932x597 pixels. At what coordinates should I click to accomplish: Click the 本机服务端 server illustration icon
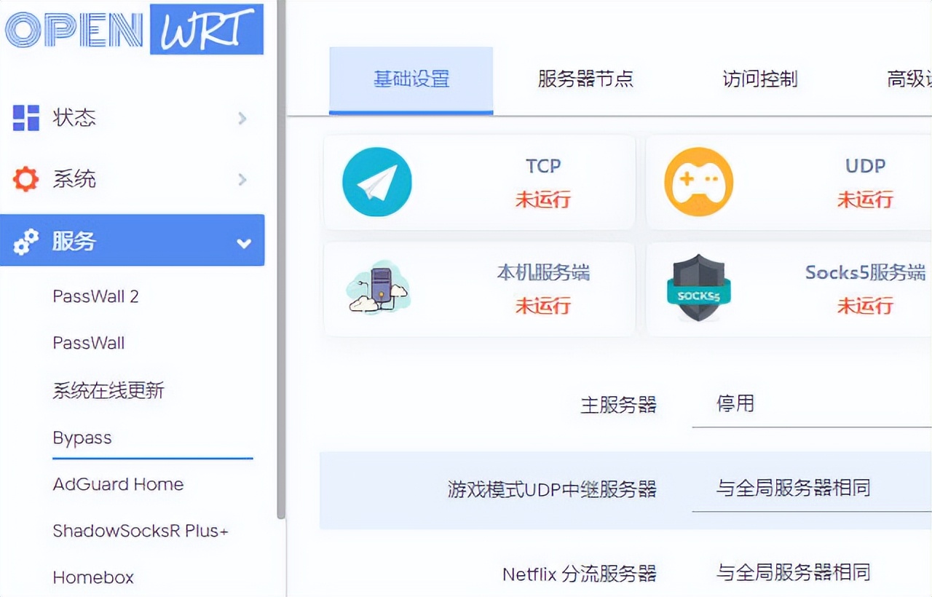[379, 288]
